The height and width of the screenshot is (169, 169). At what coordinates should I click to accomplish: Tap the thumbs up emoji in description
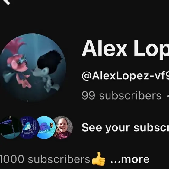(98, 159)
